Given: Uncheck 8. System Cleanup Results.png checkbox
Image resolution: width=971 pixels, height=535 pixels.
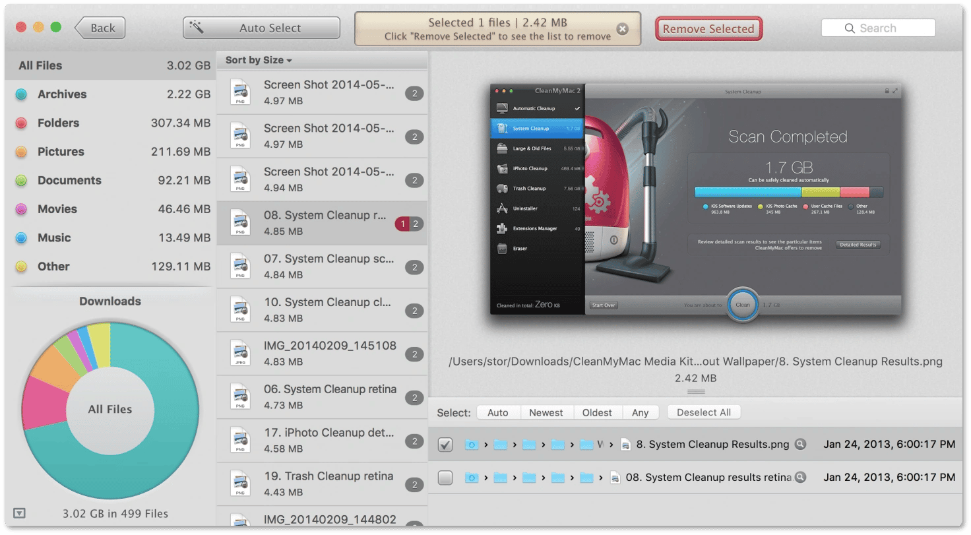Looking at the screenshot, I should coord(445,445).
